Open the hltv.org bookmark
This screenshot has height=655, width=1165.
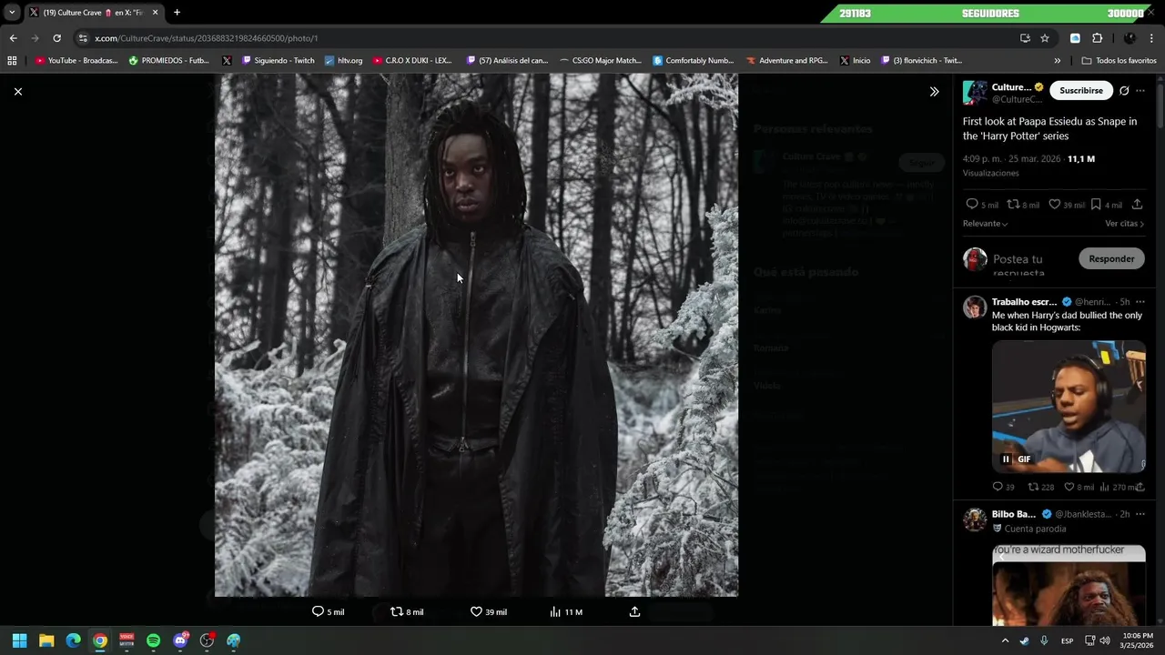pos(343,60)
